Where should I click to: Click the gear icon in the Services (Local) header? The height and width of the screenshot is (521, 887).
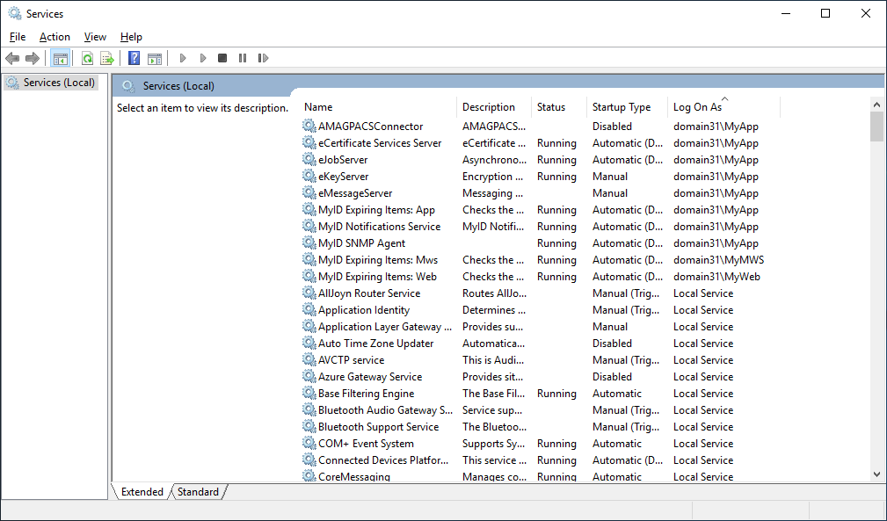coord(128,86)
